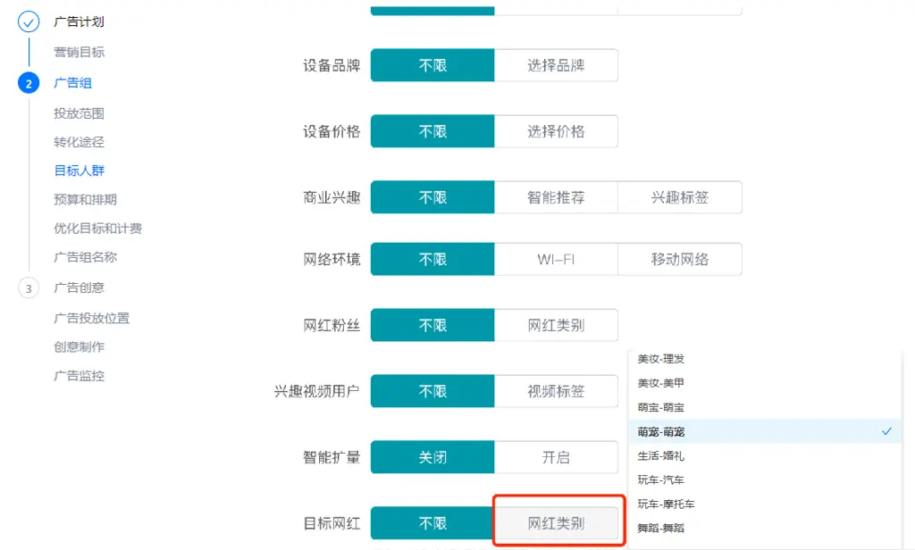This screenshot has height=550, width=915.
Task: Choose 兴趣标签 under 商业兴趣
Action: pyautogui.click(x=680, y=197)
